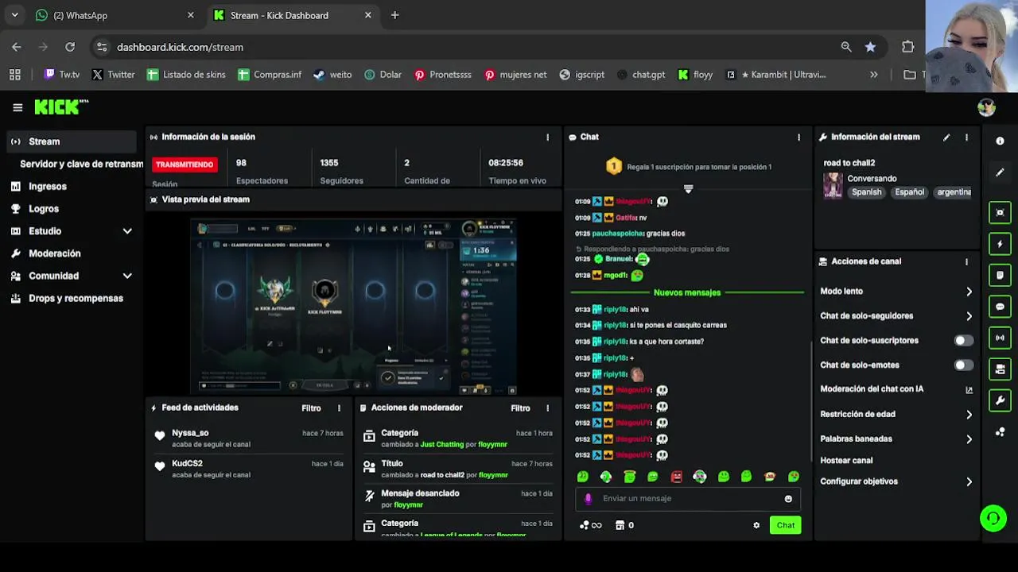
Task: Click the green Chat send button
Action: click(x=785, y=525)
